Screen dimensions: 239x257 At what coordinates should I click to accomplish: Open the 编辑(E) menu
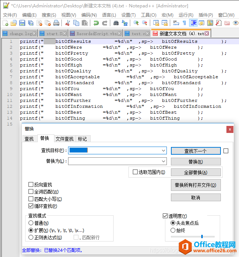pyautogui.click(x=29, y=15)
